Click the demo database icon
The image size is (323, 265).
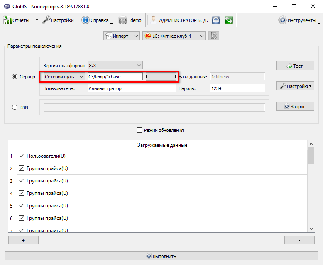tap(123, 20)
